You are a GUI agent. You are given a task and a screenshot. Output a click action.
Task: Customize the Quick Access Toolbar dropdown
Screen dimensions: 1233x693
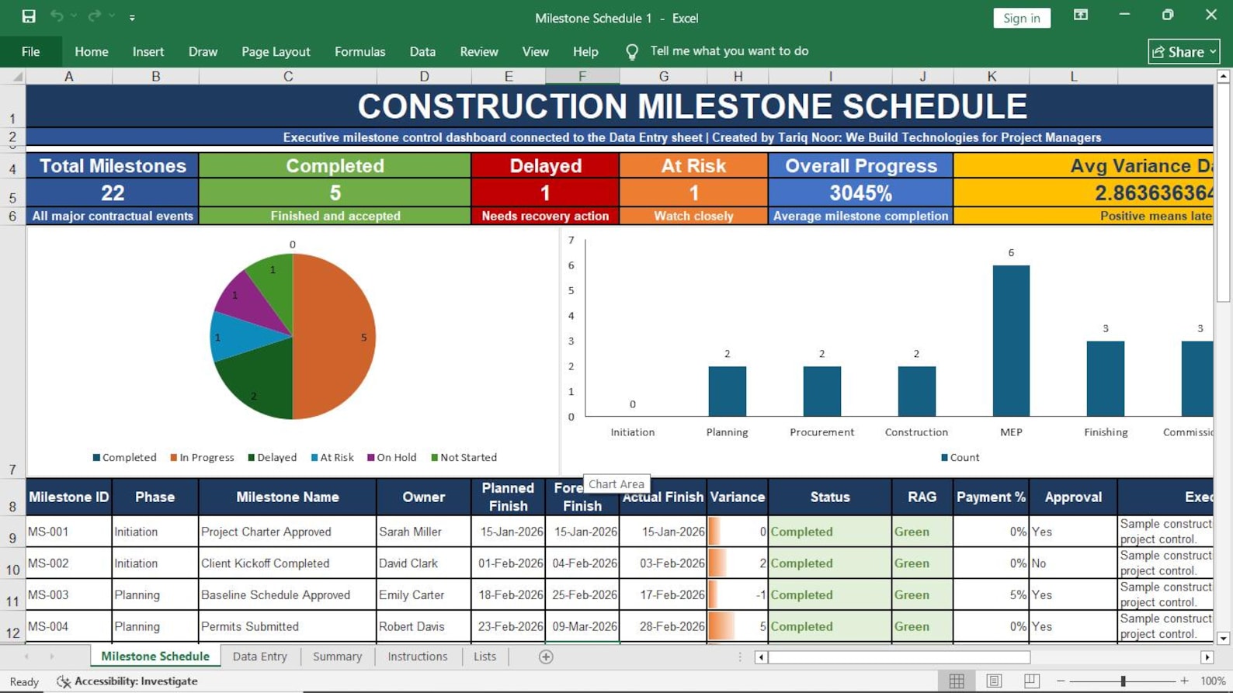(x=132, y=17)
